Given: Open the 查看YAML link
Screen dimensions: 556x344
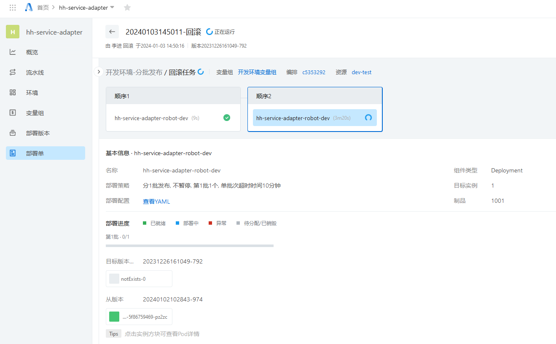Looking at the screenshot, I should [156, 202].
